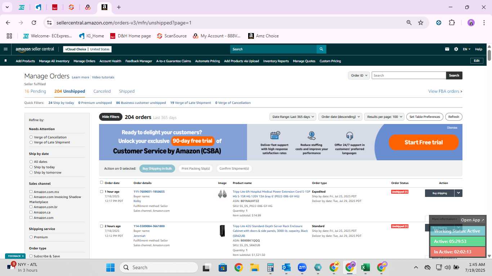Open the Chrome tab search dropdown arrow
The width and height of the screenshot is (492, 276).
7,7
